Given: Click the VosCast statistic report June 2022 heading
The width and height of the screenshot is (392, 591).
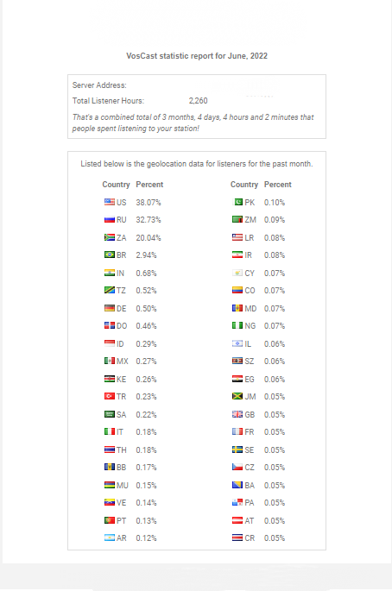Looking at the screenshot, I should coord(197,56).
